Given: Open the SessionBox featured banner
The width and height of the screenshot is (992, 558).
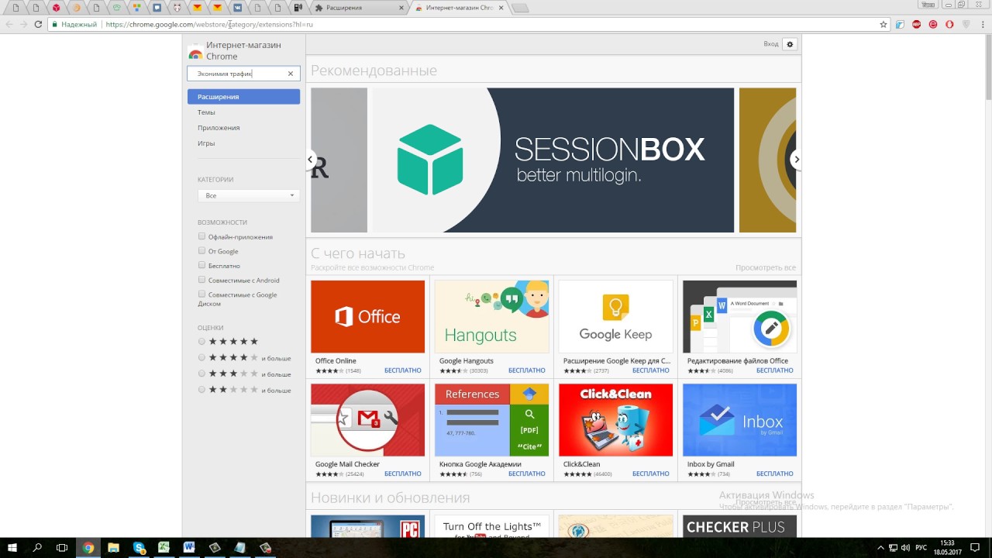Looking at the screenshot, I should click(x=553, y=160).
